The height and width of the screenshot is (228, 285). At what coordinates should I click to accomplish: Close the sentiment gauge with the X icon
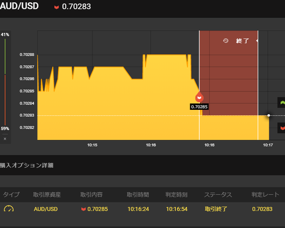pos(5,139)
